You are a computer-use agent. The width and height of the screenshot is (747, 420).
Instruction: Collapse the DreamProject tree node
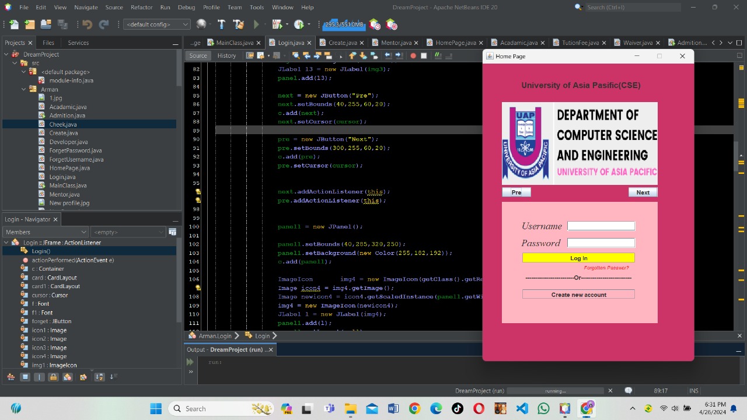click(6, 54)
